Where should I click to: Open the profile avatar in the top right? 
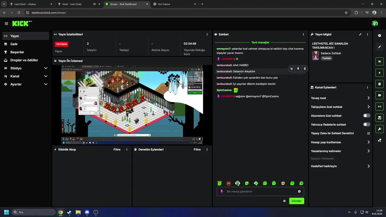tap(375, 24)
